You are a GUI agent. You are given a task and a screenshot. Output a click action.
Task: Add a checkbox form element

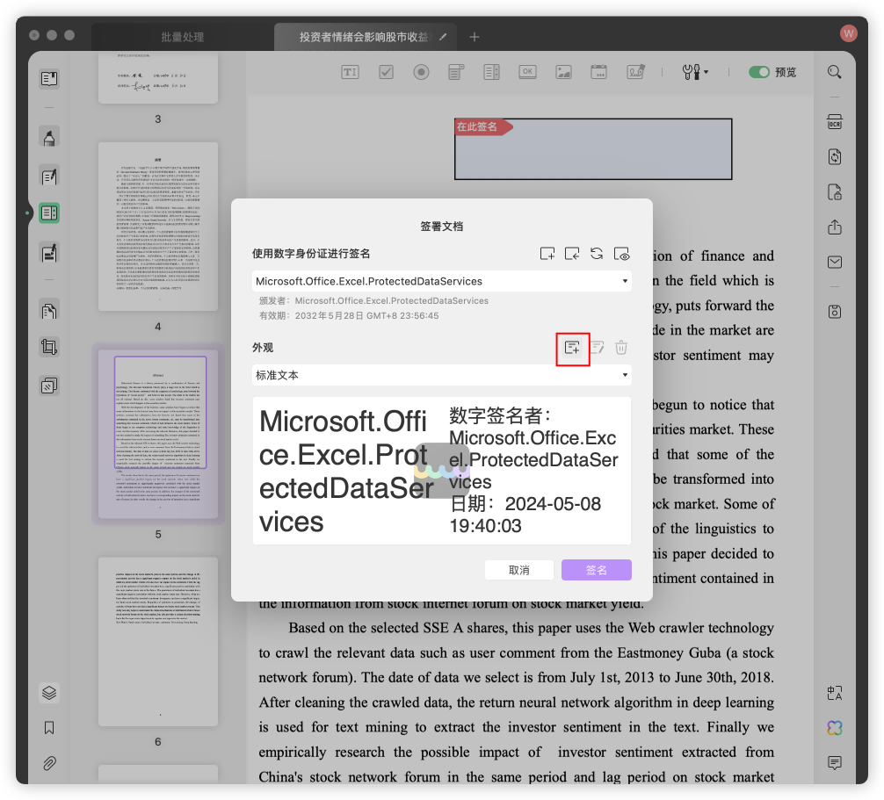386,72
